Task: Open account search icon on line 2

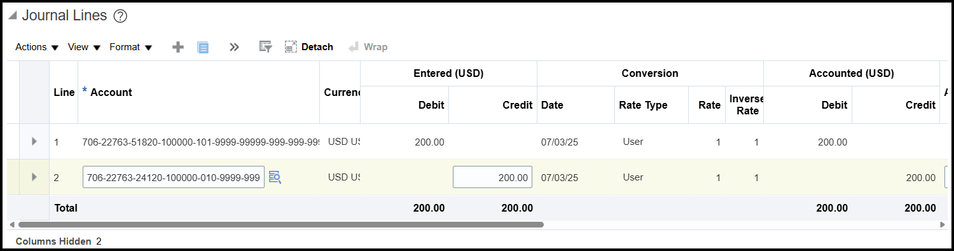Action: tap(275, 177)
